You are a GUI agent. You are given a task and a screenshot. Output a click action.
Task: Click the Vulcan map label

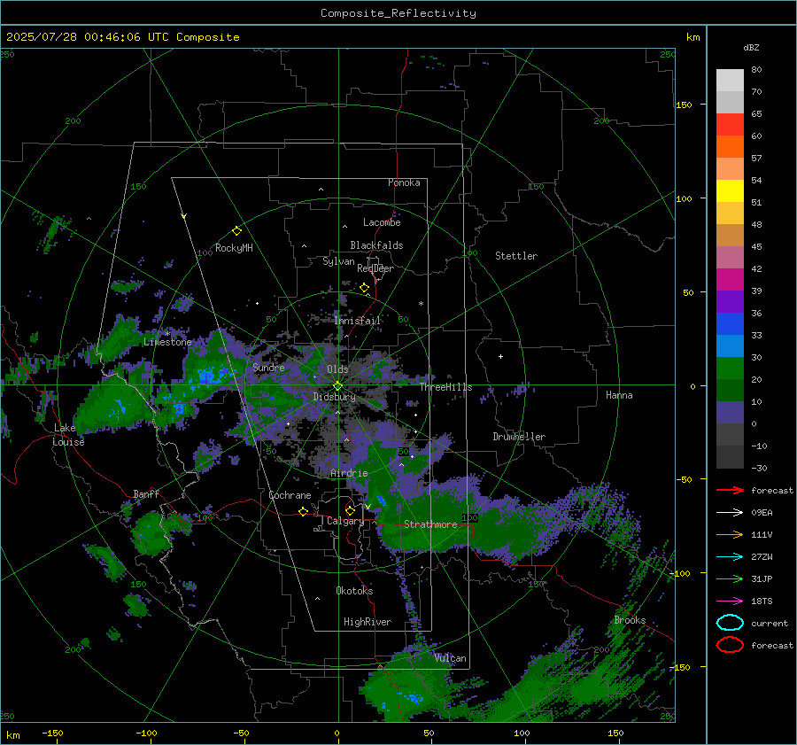(450, 658)
